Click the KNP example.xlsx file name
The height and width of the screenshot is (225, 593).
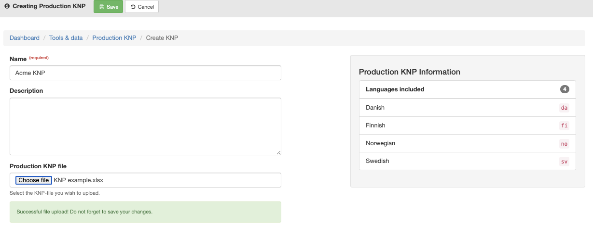point(78,180)
